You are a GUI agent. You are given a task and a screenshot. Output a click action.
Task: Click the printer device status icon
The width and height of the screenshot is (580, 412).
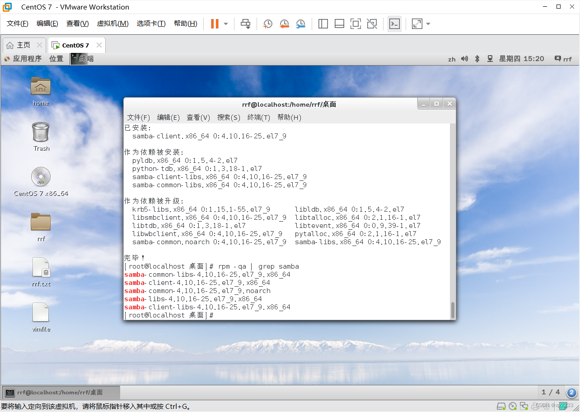(x=535, y=406)
